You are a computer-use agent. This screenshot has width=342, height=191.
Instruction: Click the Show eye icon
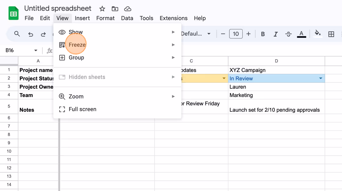point(62,32)
